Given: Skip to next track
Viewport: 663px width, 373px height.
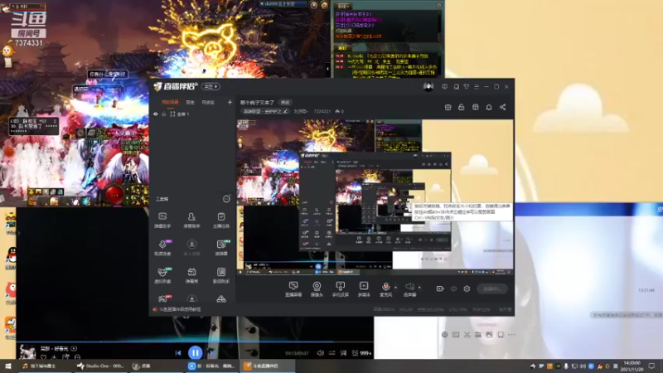Looking at the screenshot, I should [212, 353].
